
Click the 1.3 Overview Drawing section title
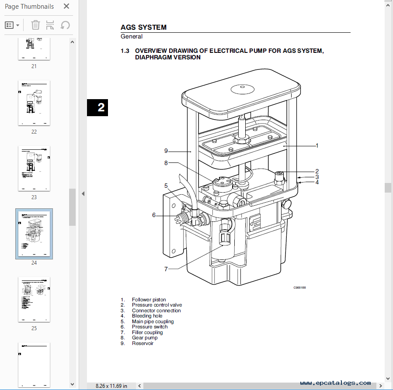[x=223, y=54]
